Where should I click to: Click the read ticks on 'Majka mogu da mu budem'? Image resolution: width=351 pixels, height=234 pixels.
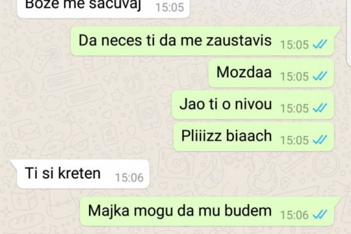coord(320,215)
